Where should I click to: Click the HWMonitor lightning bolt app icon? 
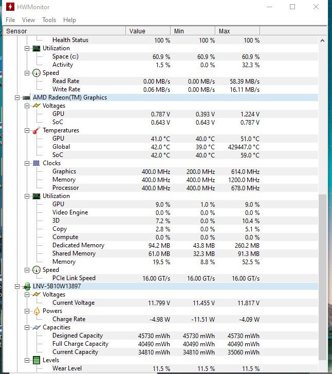tap(10, 7)
